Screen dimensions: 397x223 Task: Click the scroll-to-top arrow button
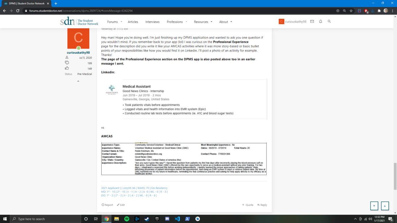pos(374,206)
